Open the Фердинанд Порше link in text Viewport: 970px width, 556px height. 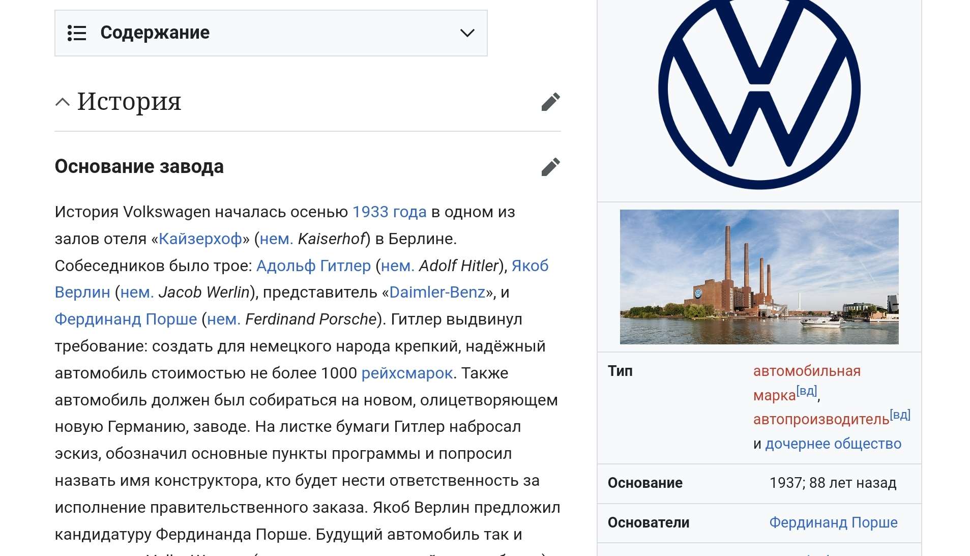pyautogui.click(x=126, y=319)
